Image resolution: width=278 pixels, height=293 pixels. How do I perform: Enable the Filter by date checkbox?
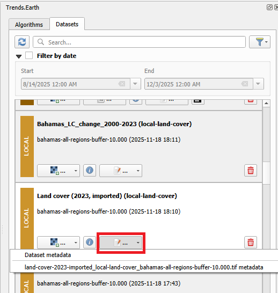click(29, 55)
